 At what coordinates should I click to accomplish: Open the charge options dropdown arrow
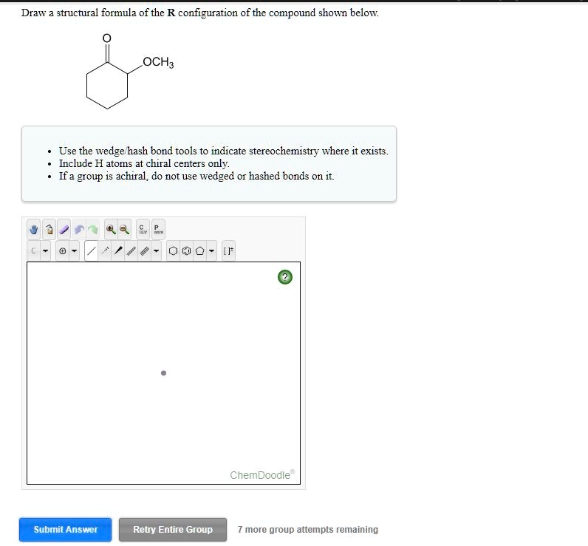pos(75,250)
